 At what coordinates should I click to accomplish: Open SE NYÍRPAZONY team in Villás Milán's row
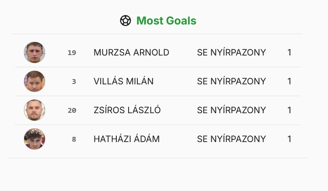pos(231,81)
